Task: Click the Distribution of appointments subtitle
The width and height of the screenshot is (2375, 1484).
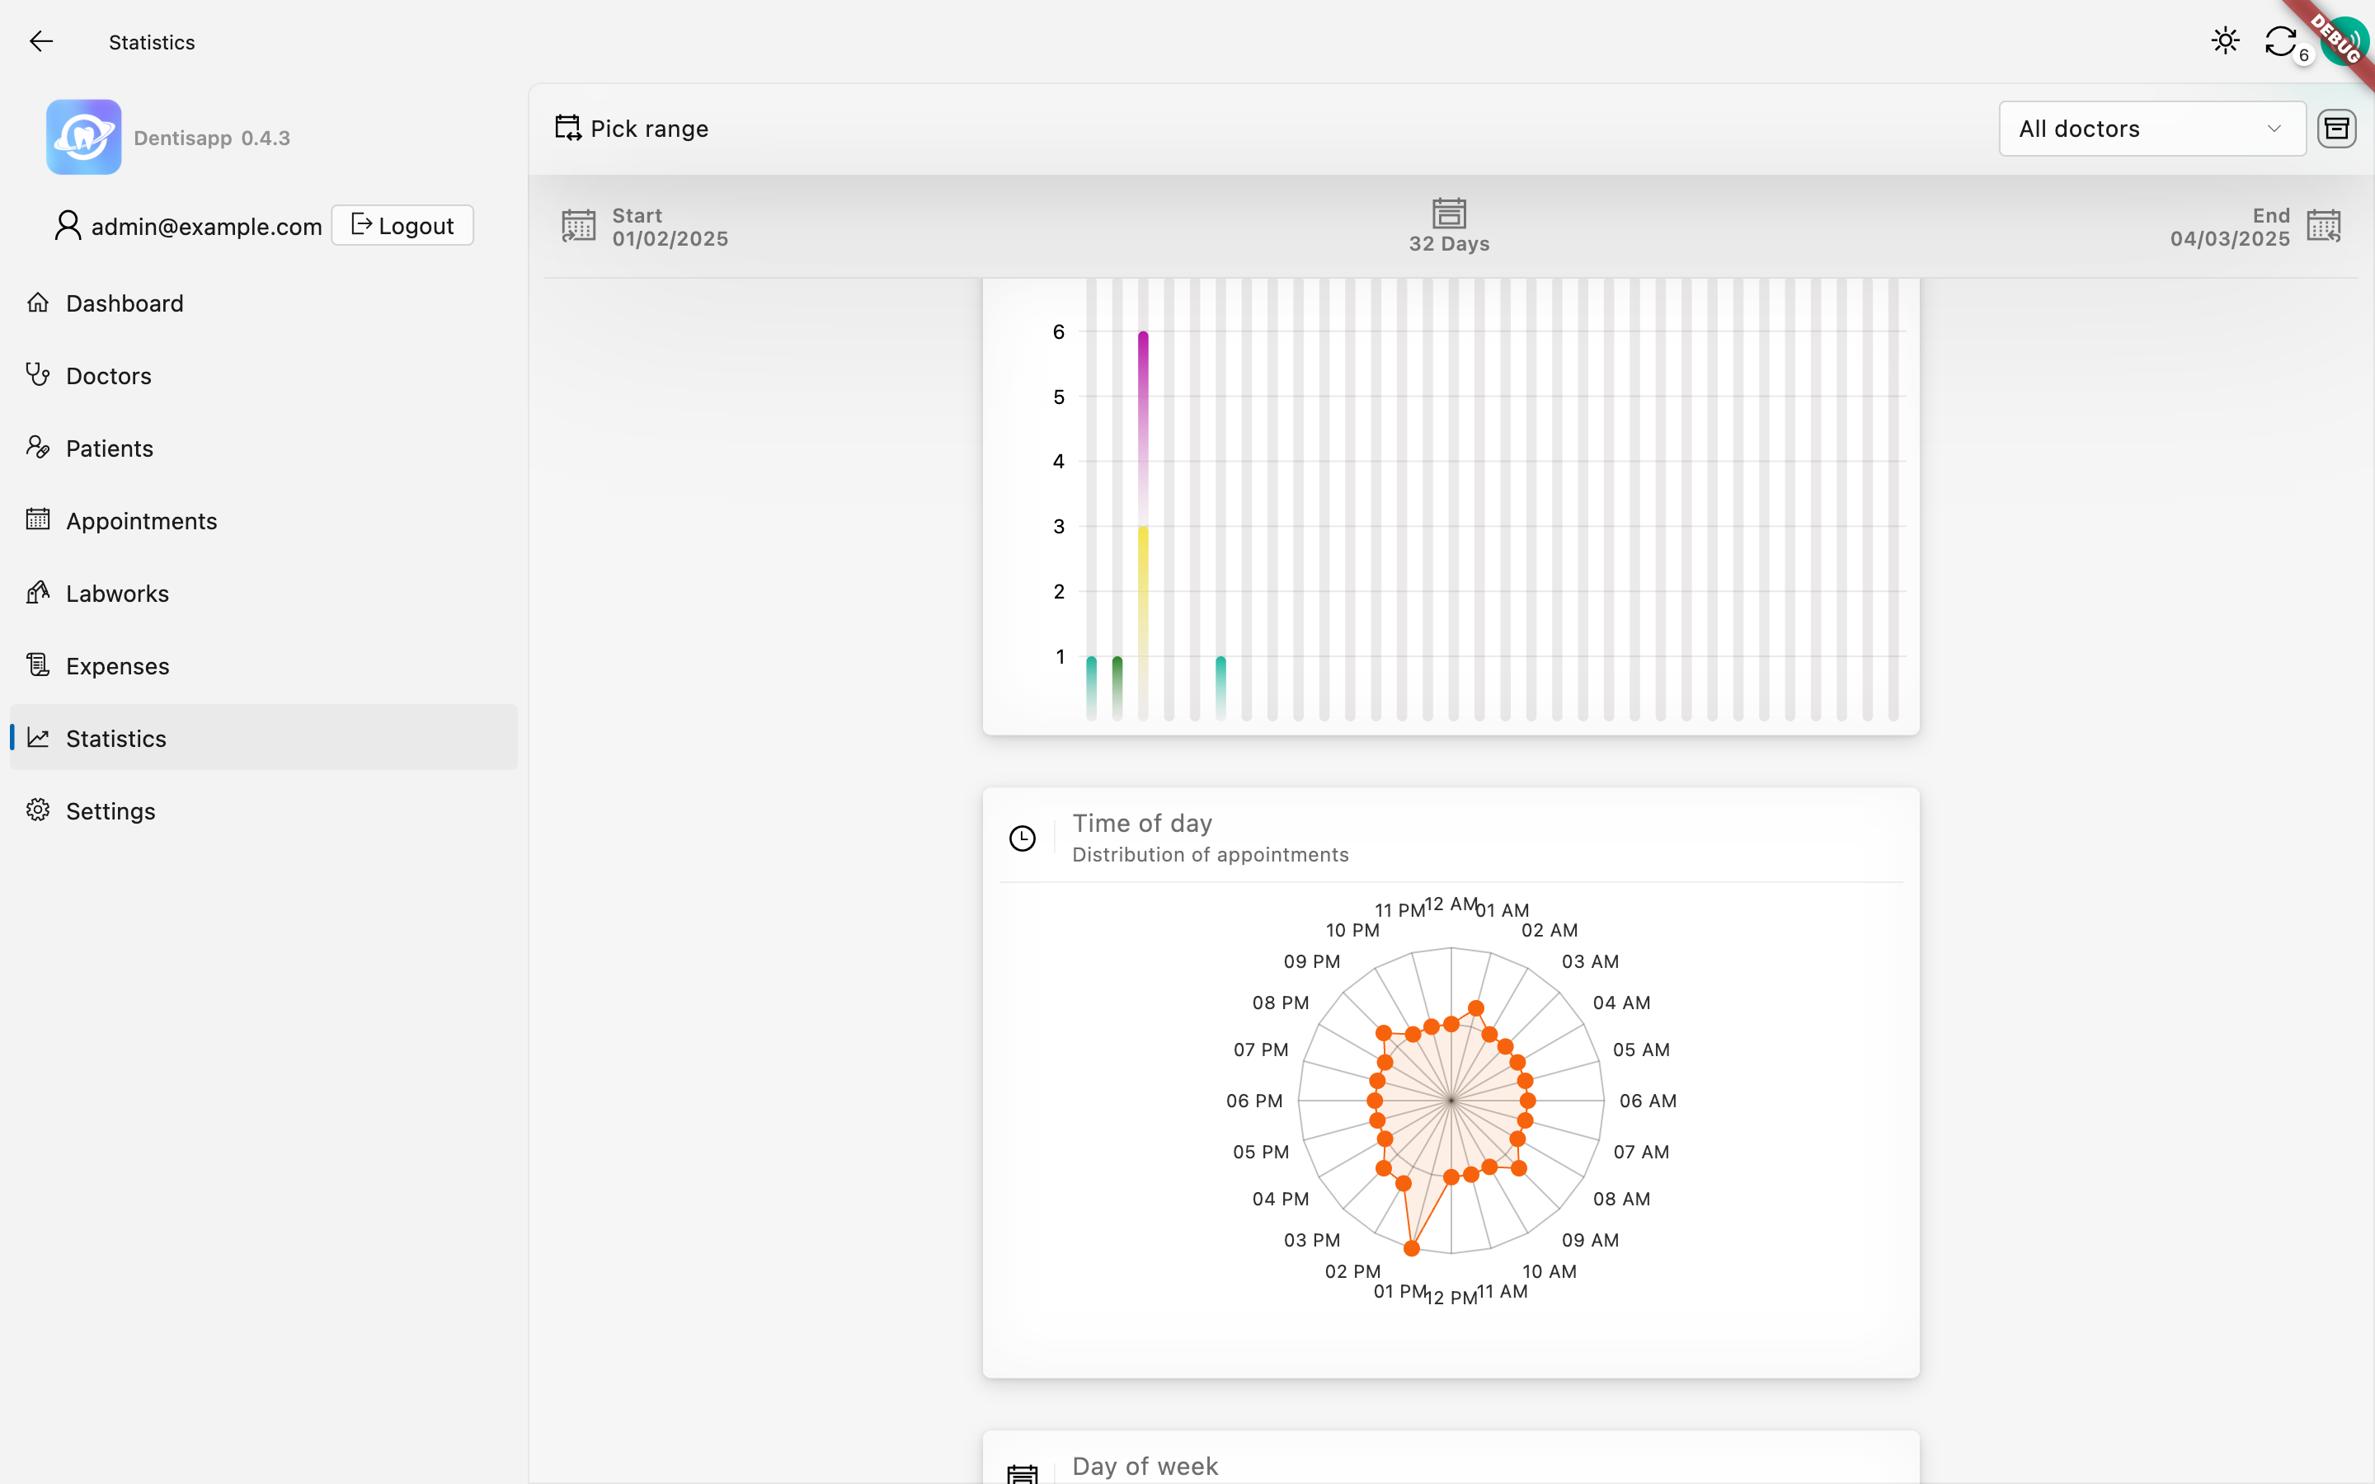Action: (x=1210, y=855)
